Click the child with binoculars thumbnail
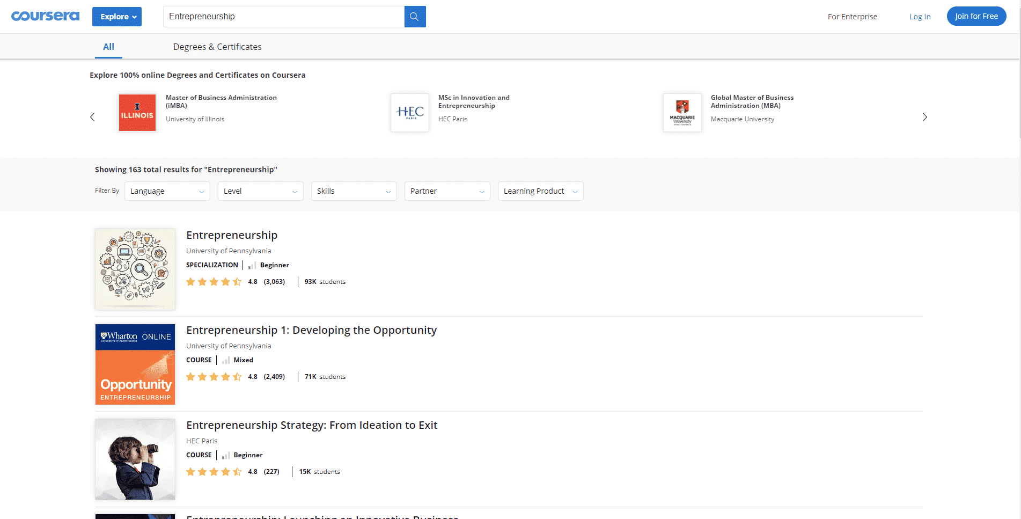Image resolution: width=1021 pixels, height=519 pixels. [x=135, y=459]
